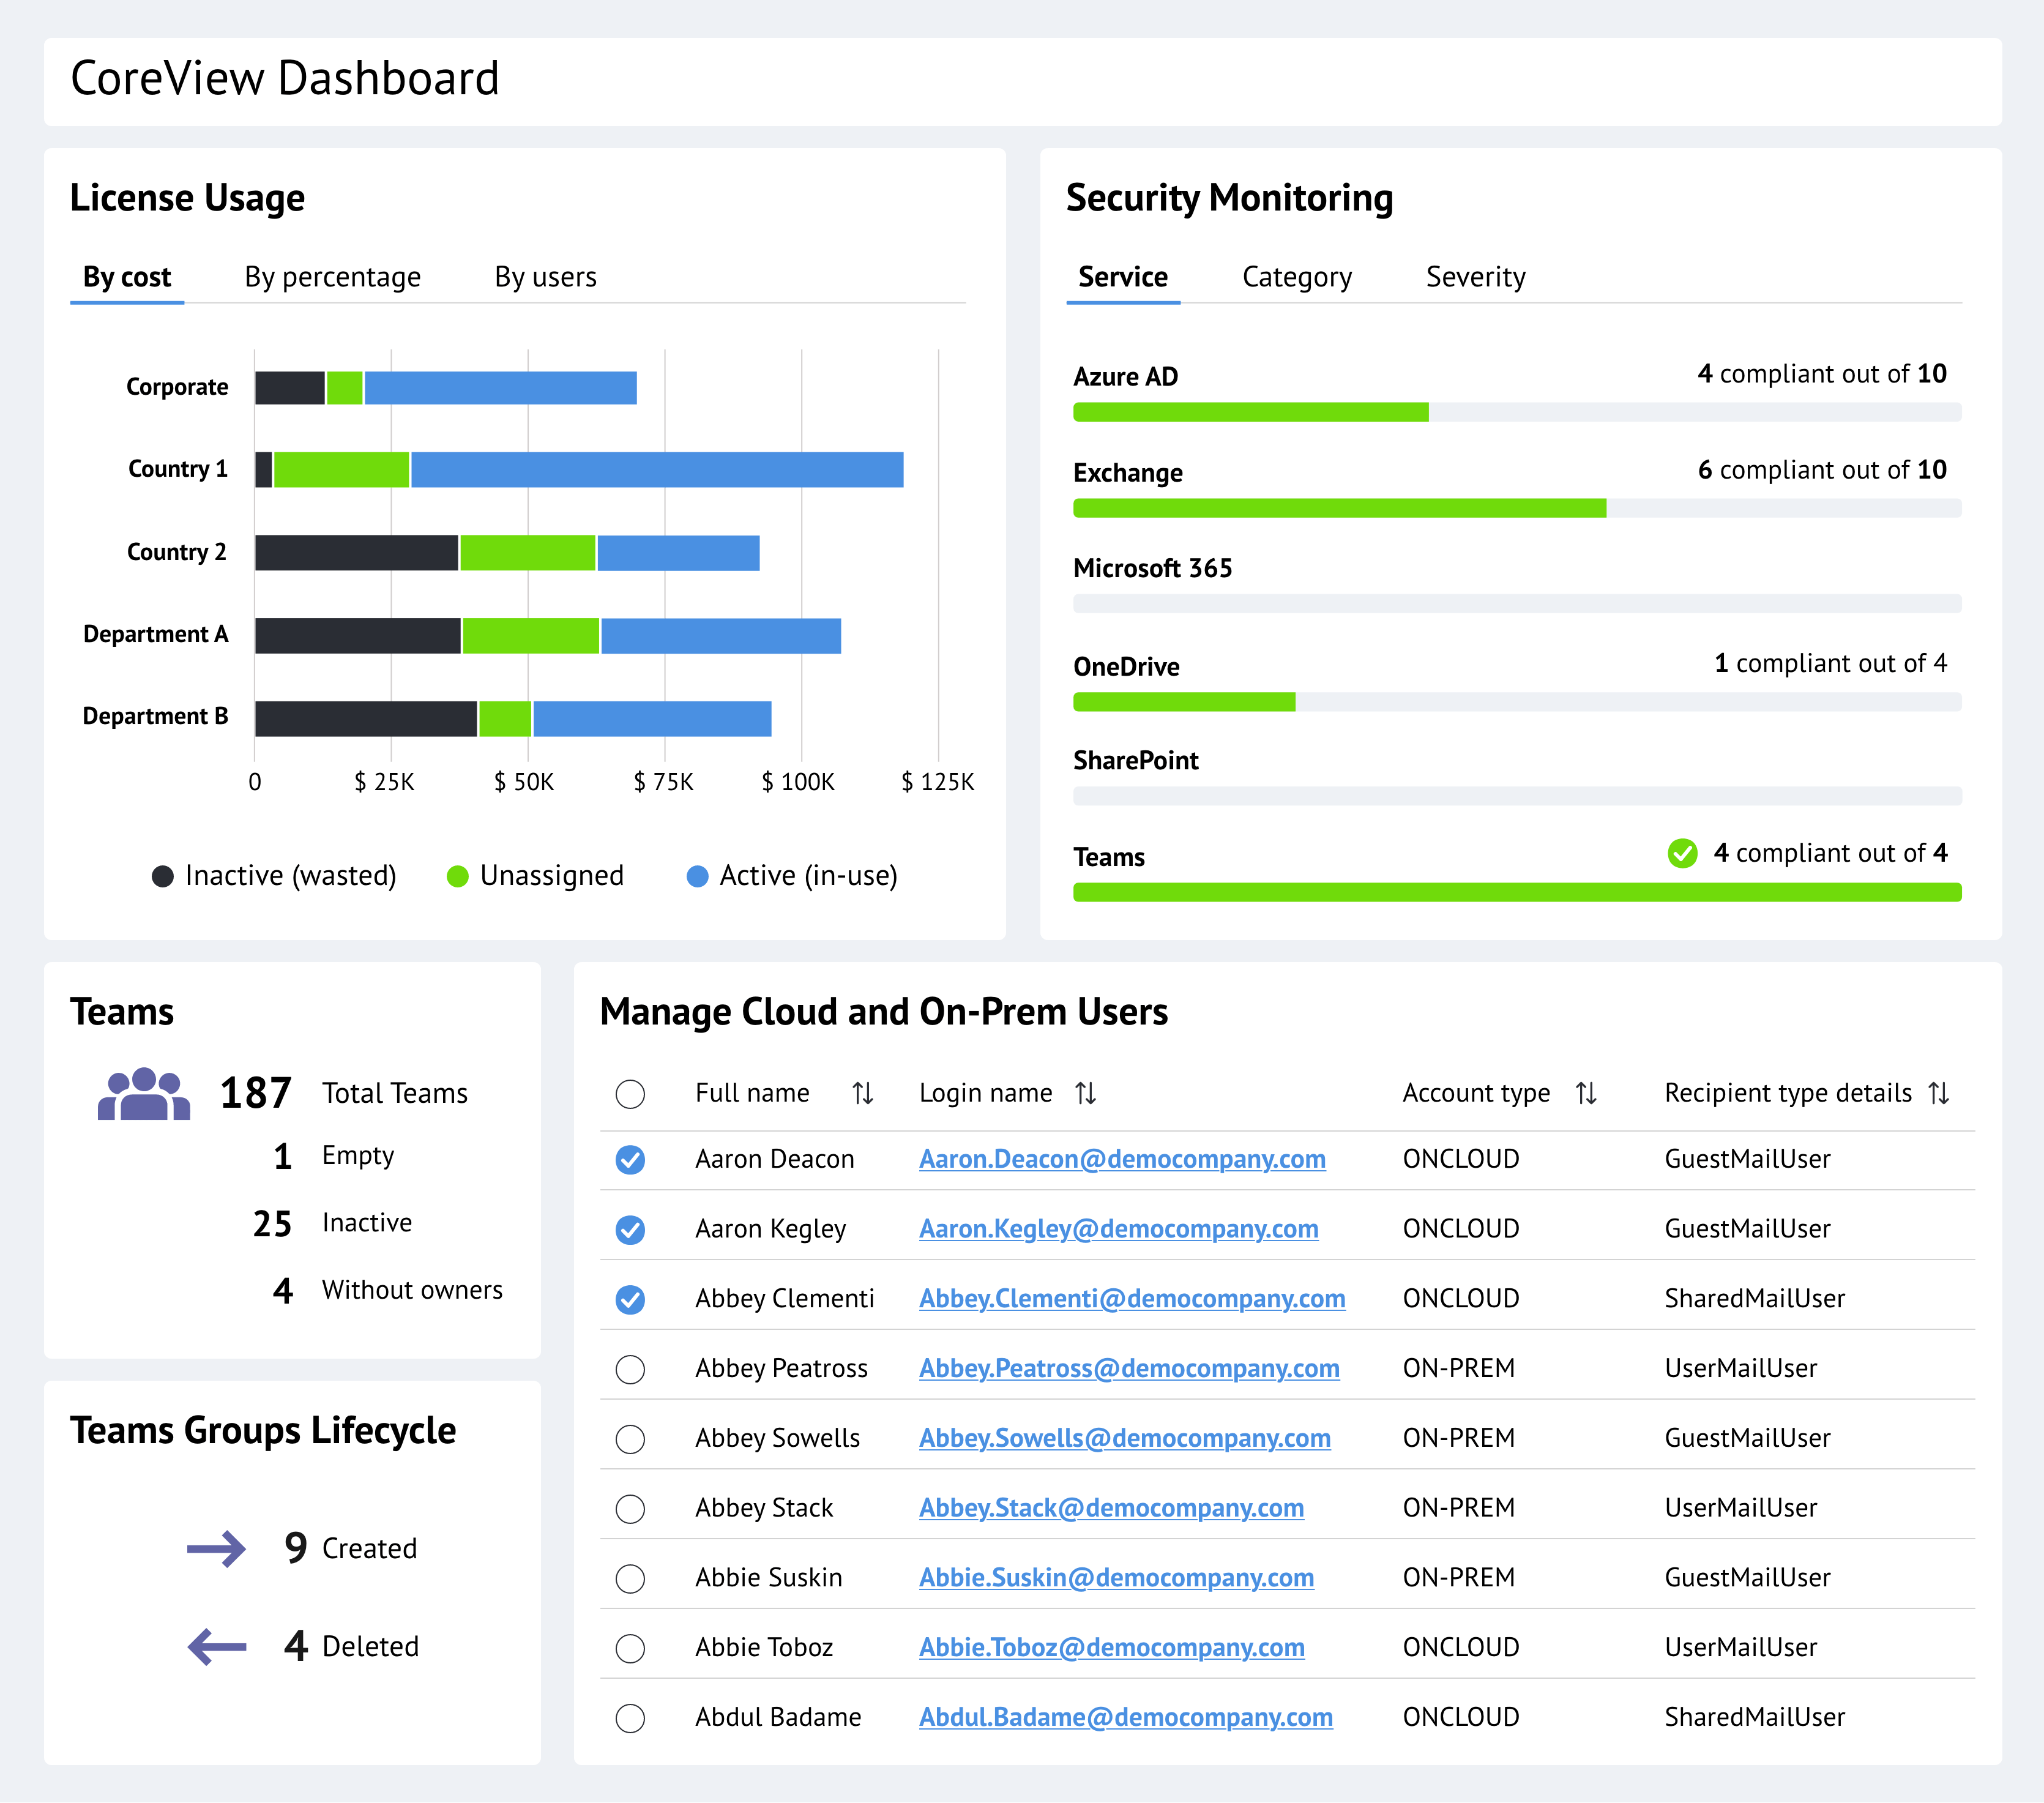Open the Category tab in Security Monitoring
The width and height of the screenshot is (2044, 1803).
coord(1296,277)
